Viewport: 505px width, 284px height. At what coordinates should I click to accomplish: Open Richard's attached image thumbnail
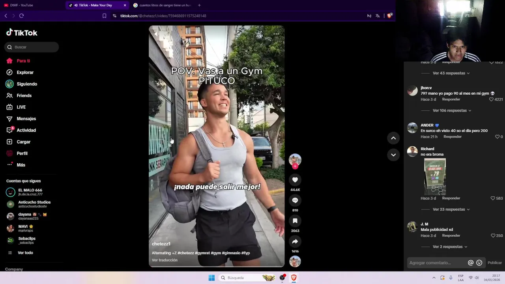coord(435,176)
